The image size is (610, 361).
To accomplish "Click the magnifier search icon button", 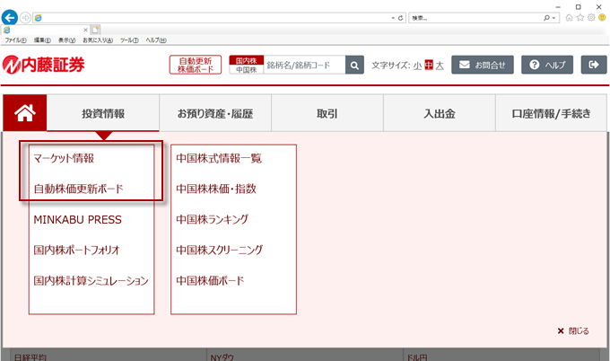I will tap(355, 65).
